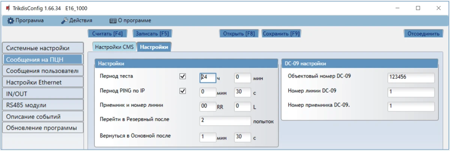Viewport: 450px width, 151px height.
Task: Select RS485 модули in the sidebar
Action: coord(42,105)
